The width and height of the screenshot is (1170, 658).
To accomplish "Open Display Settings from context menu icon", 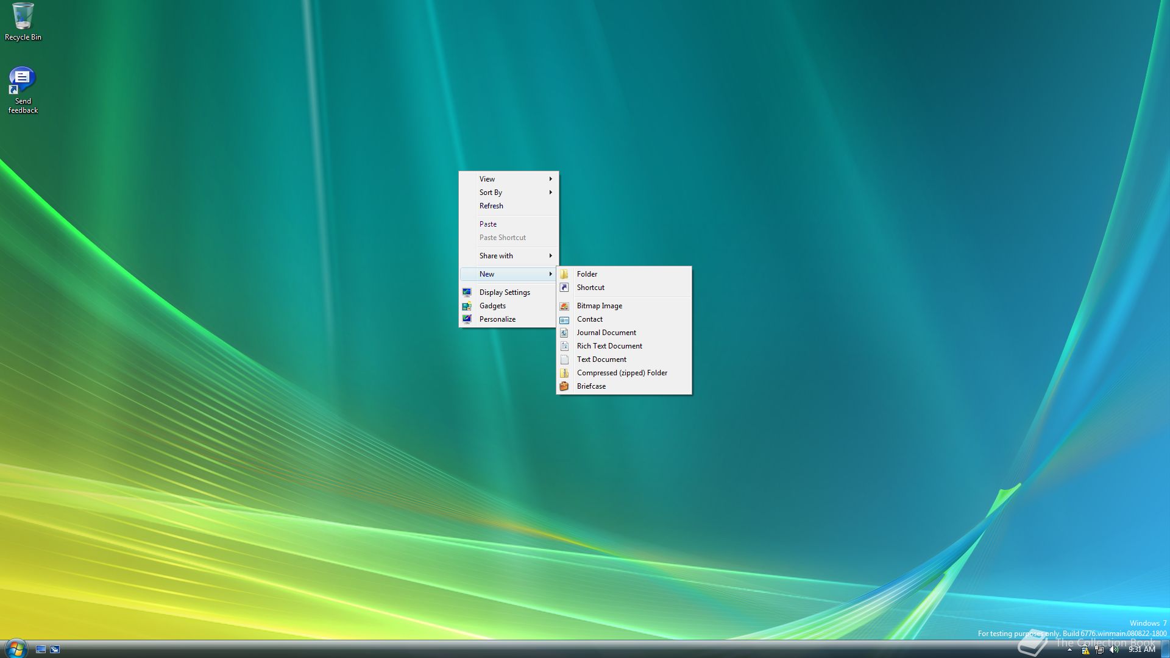I will coord(467,292).
